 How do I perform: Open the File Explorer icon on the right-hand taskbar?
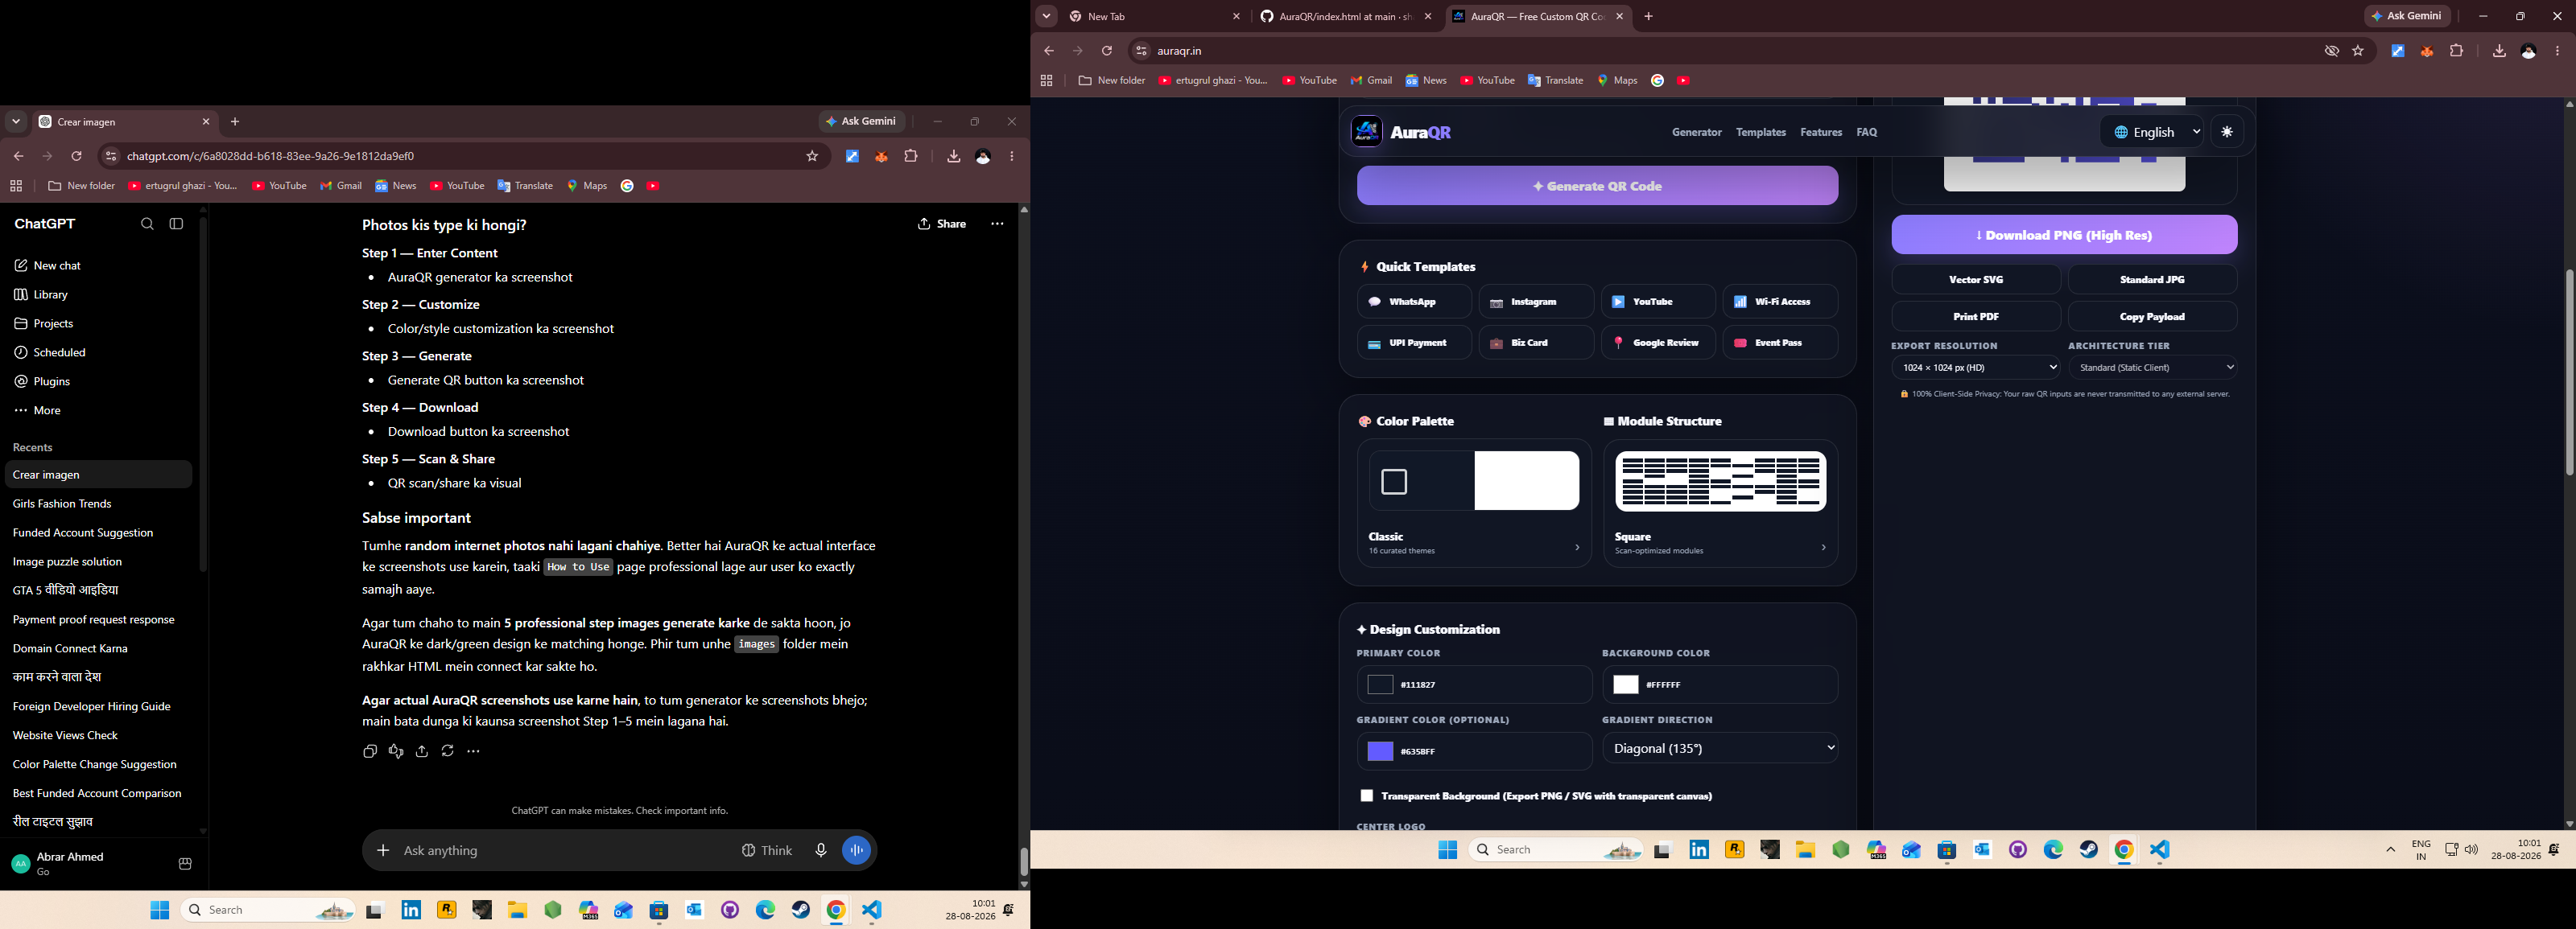click(x=1805, y=850)
